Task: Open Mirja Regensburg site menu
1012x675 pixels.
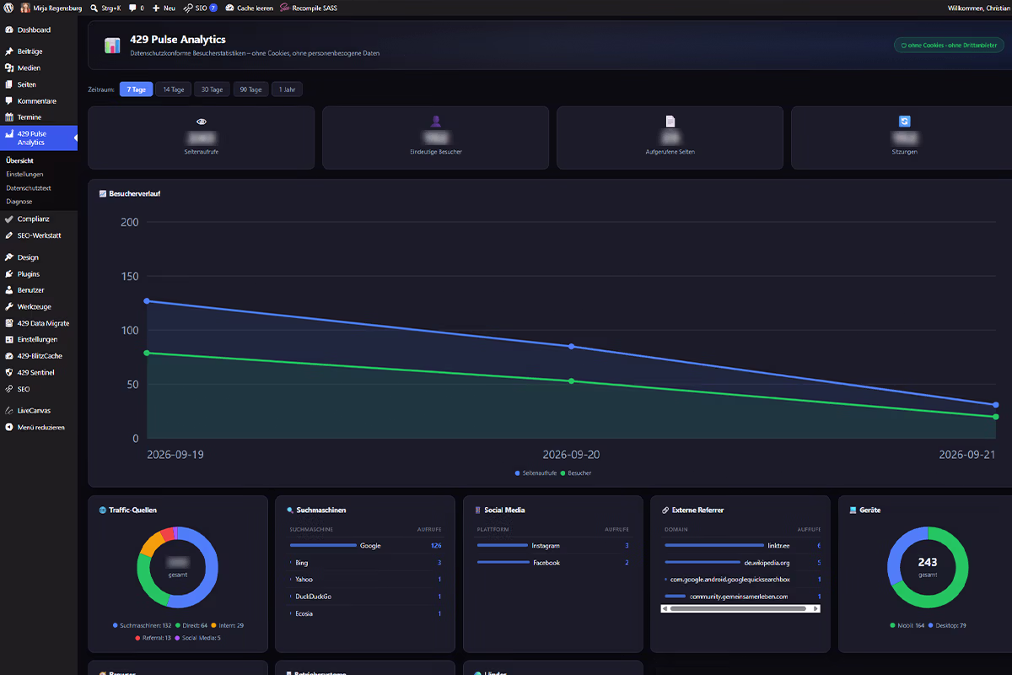Action: tap(51, 8)
